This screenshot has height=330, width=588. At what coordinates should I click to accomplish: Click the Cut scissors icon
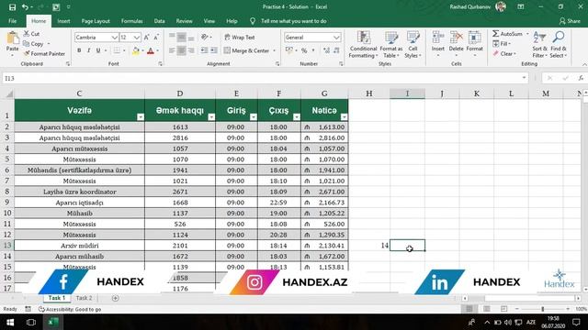[27, 34]
